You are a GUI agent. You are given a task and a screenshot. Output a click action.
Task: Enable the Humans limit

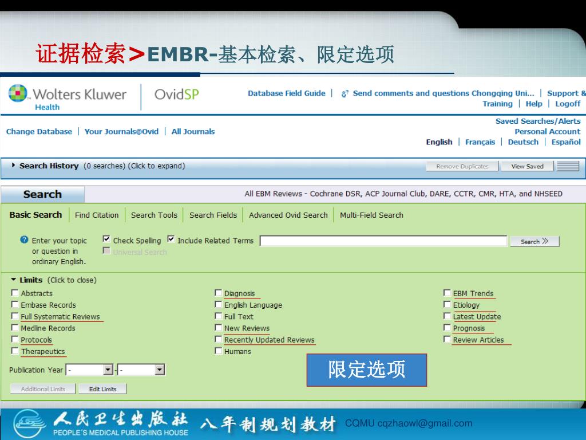click(x=218, y=351)
